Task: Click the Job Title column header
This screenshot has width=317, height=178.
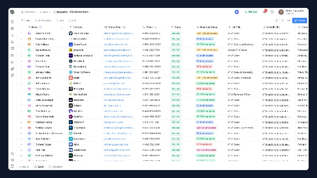Action: 234,27
